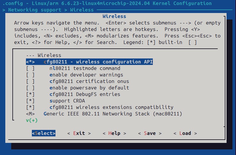Toggle the nl80211 testmode command checkbox
236x155 pixels.
tap(30, 68)
